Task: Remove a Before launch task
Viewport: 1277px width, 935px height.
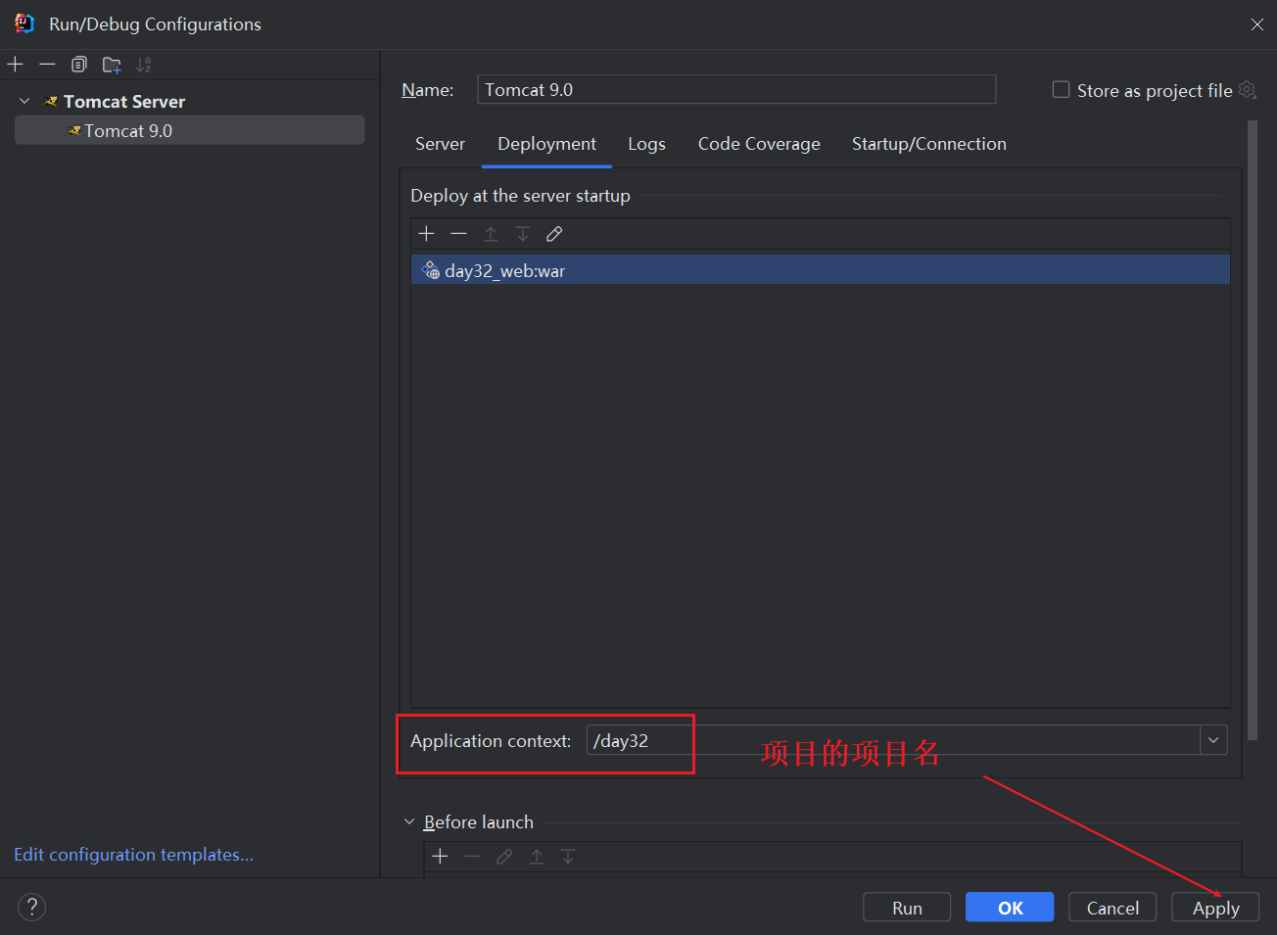Action: [472, 857]
